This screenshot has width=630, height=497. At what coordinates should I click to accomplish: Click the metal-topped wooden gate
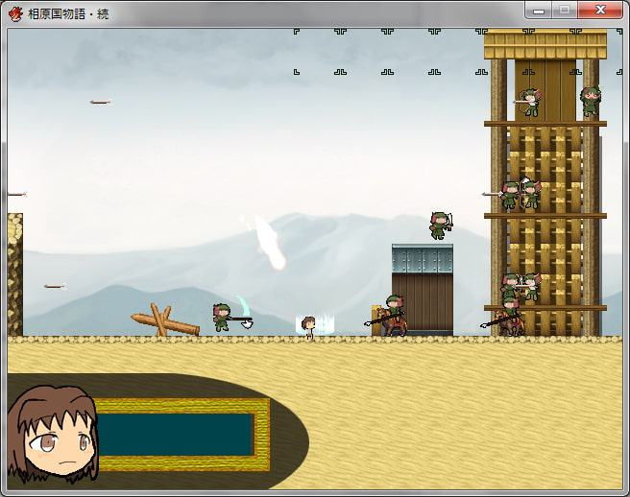tap(422, 288)
